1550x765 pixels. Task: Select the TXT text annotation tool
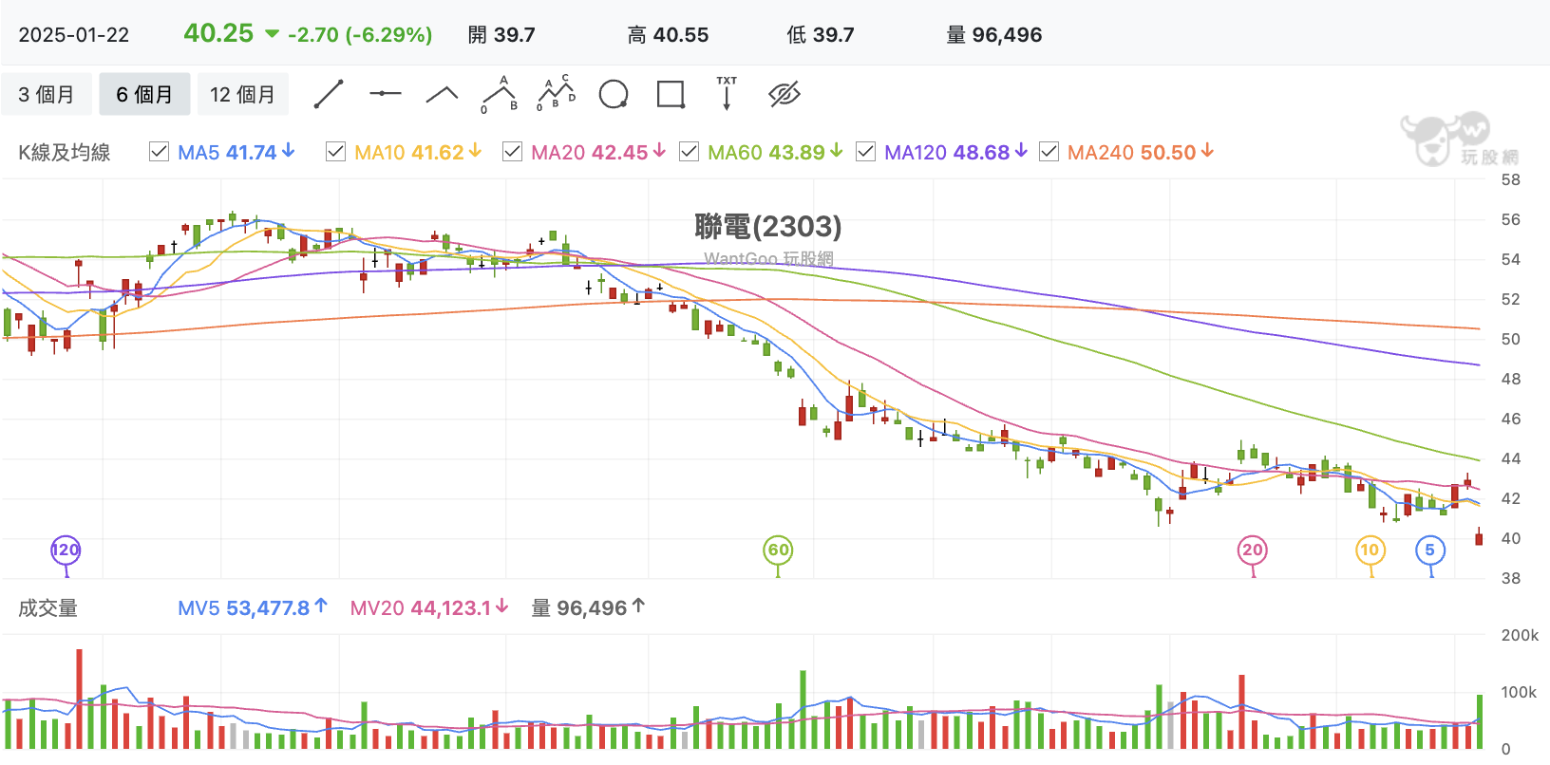[x=727, y=94]
